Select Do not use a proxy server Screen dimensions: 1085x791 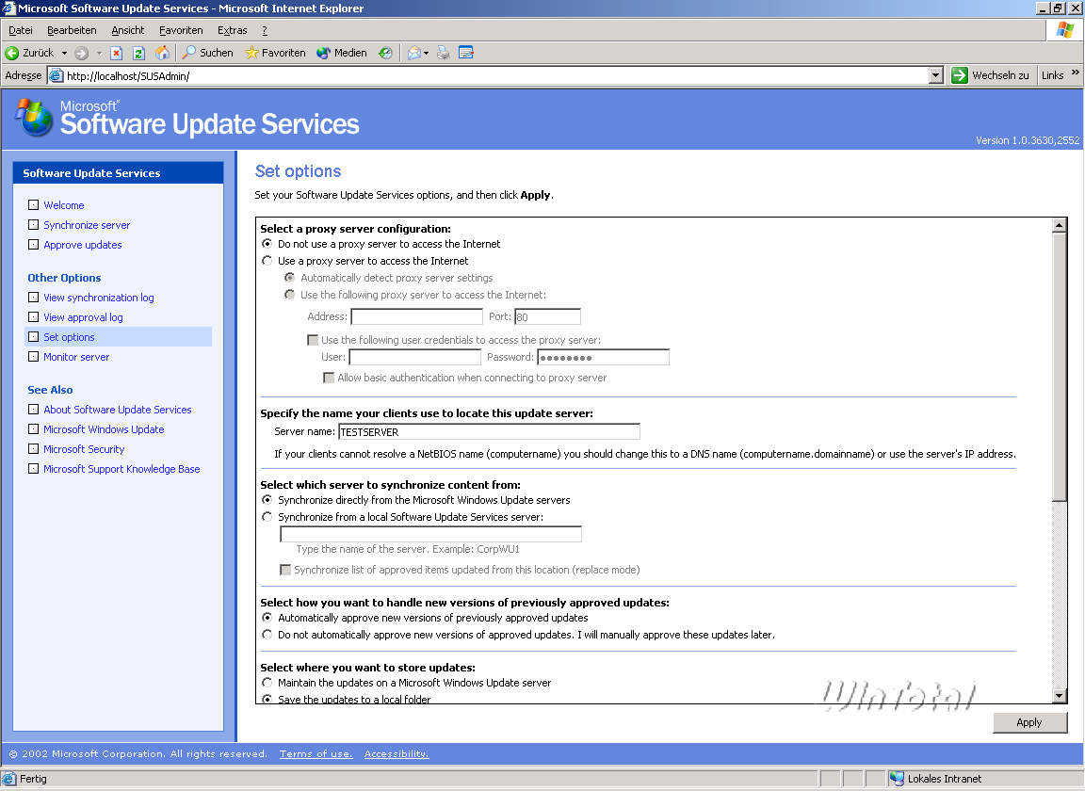pyautogui.click(x=267, y=244)
